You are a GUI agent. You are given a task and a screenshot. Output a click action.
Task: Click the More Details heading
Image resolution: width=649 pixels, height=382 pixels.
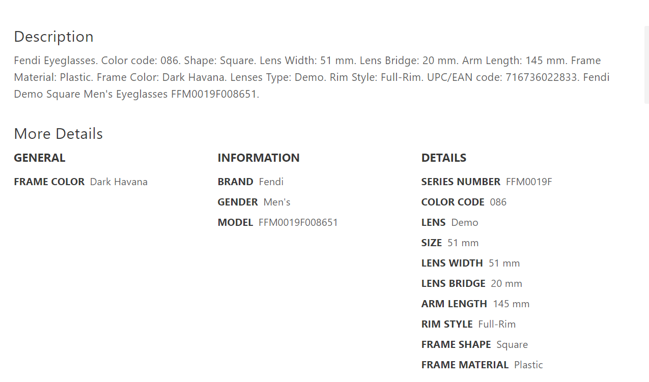click(x=58, y=134)
